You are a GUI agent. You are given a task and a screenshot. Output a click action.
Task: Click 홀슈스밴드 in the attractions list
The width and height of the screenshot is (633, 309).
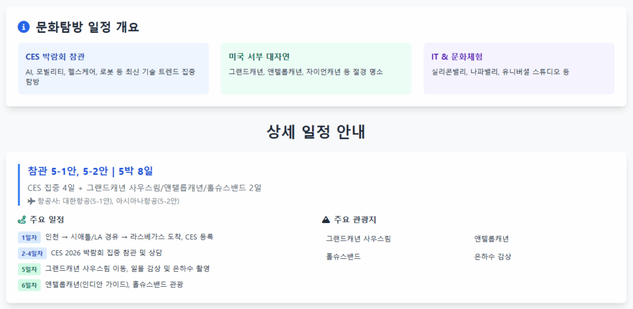pos(343,256)
